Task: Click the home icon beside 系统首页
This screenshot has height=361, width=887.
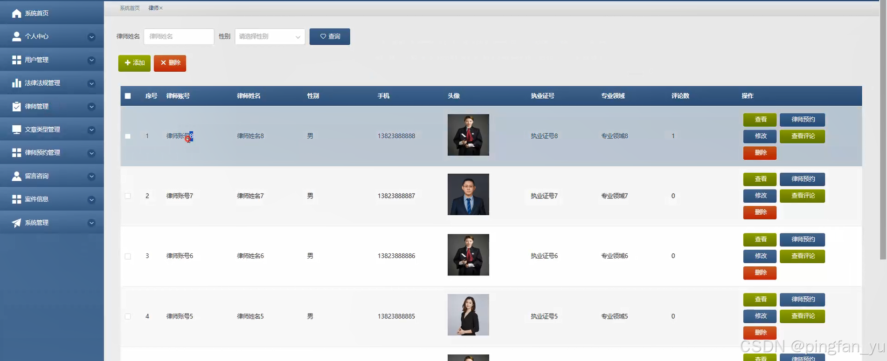Action: [16, 14]
